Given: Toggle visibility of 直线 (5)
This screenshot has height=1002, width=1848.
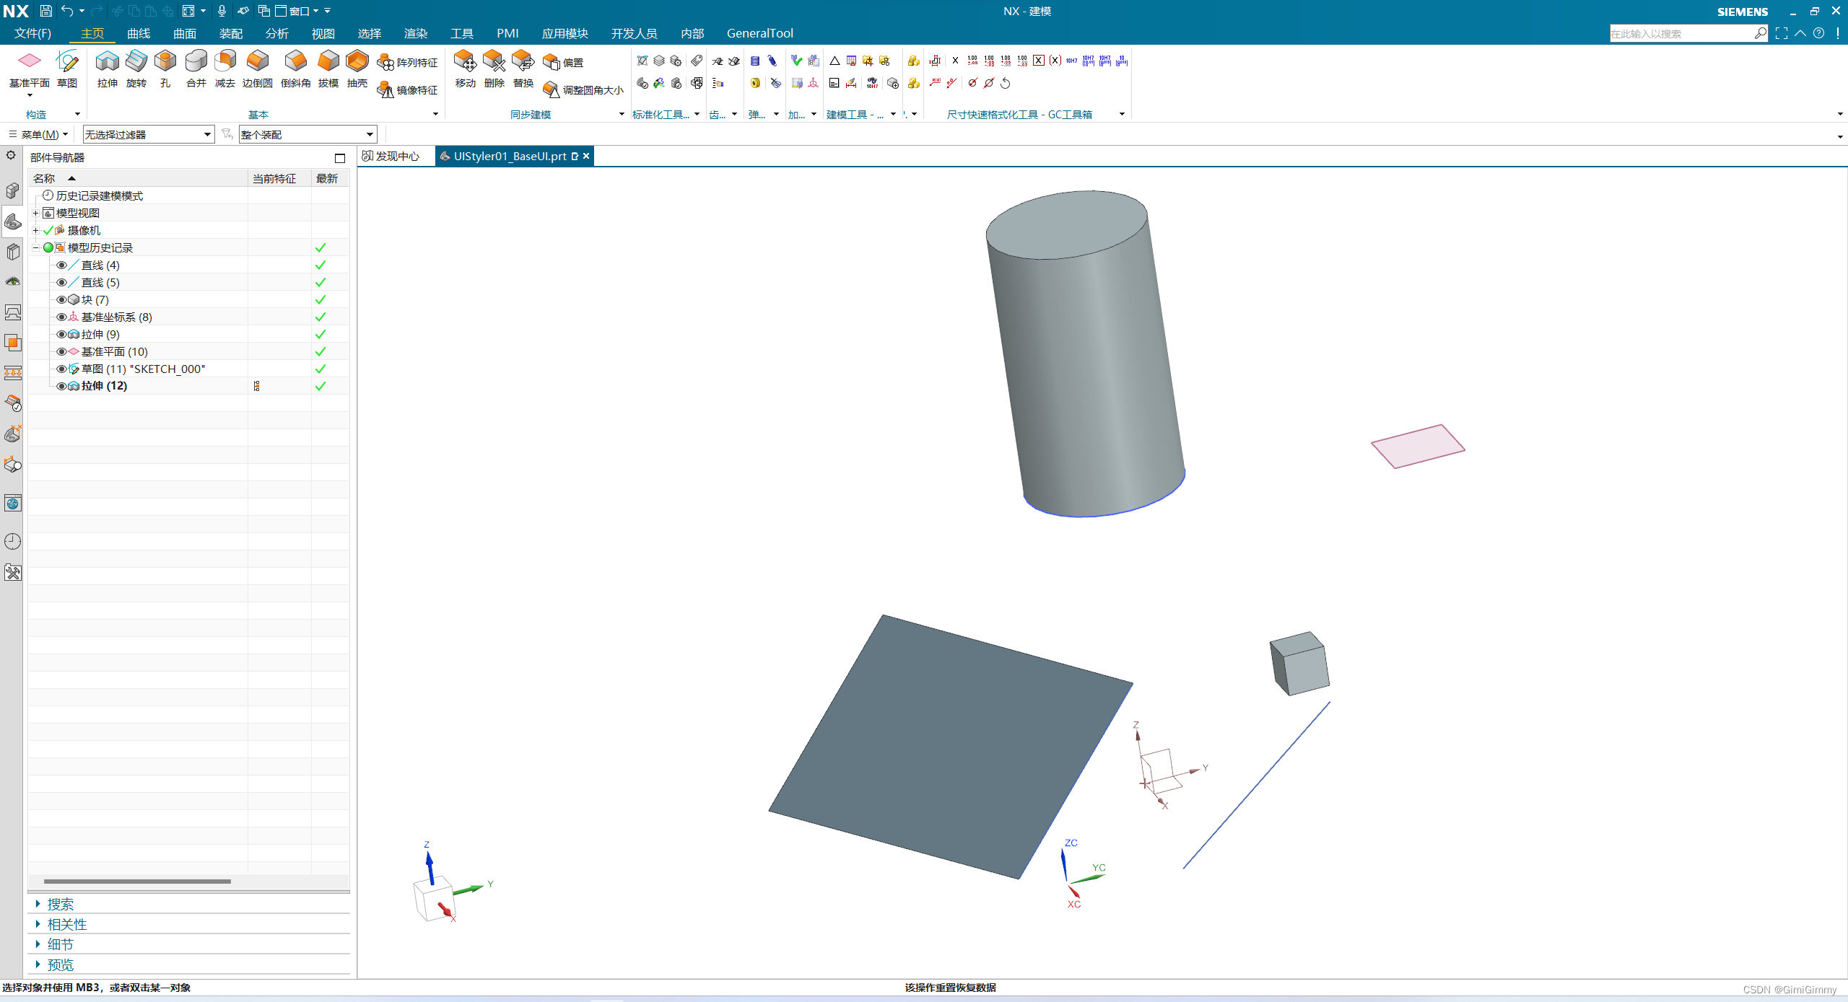Looking at the screenshot, I should coord(61,282).
